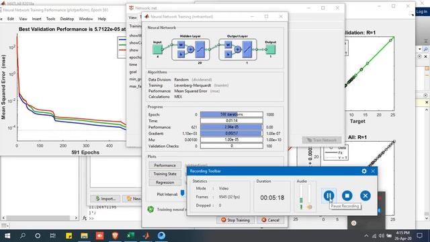The image size is (430, 242).
Task: Click the Stop Training button
Action: (x=235, y=220)
